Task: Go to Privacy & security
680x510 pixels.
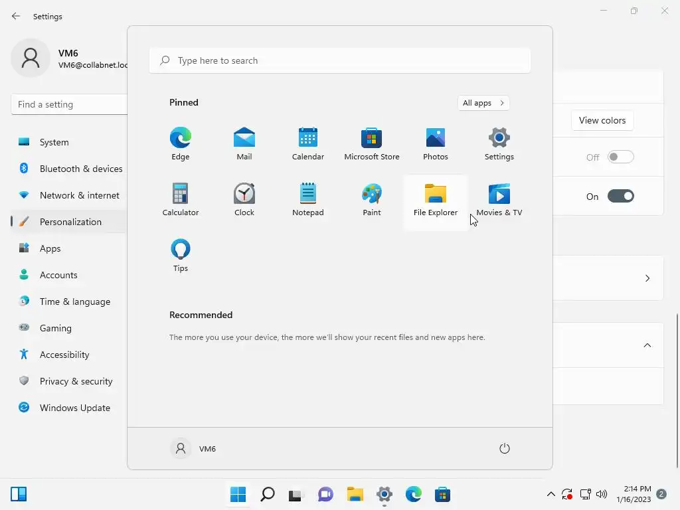Action: coord(69,381)
